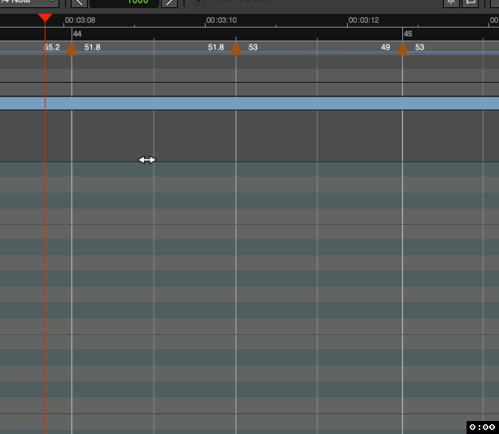This screenshot has width=499, height=434.
Task: Click bar number 45 in the ruler
Action: 408,34
